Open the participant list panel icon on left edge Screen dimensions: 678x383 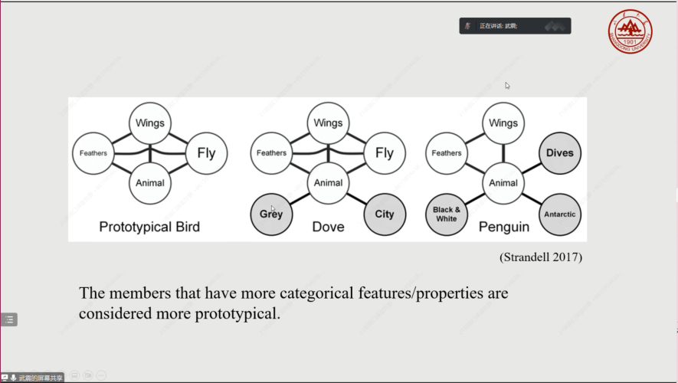(x=8, y=319)
